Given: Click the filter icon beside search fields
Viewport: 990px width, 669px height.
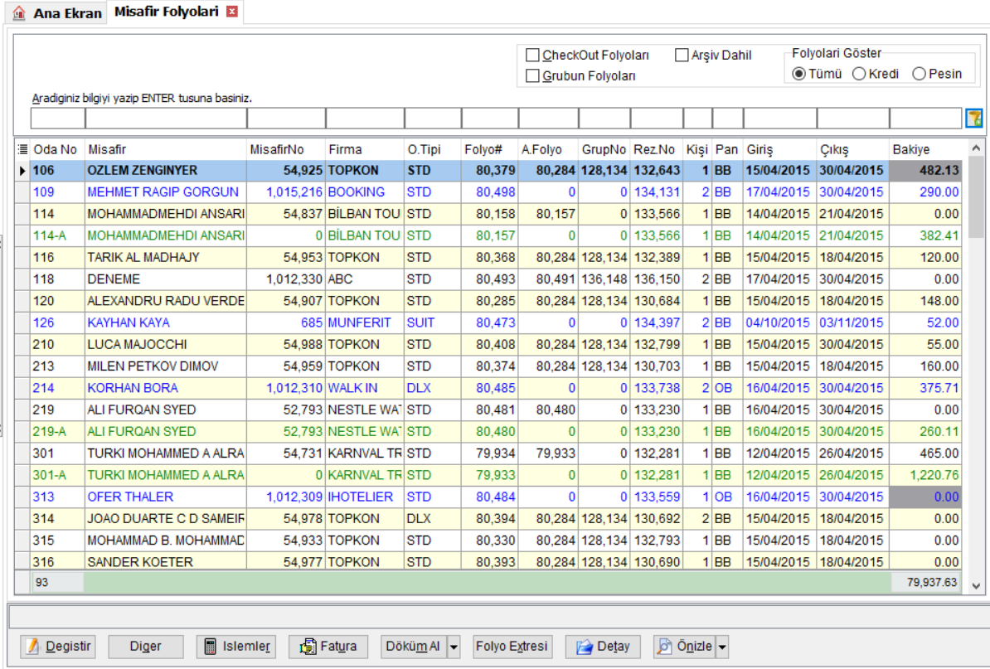Looking at the screenshot, I should (x=974, y=118).
